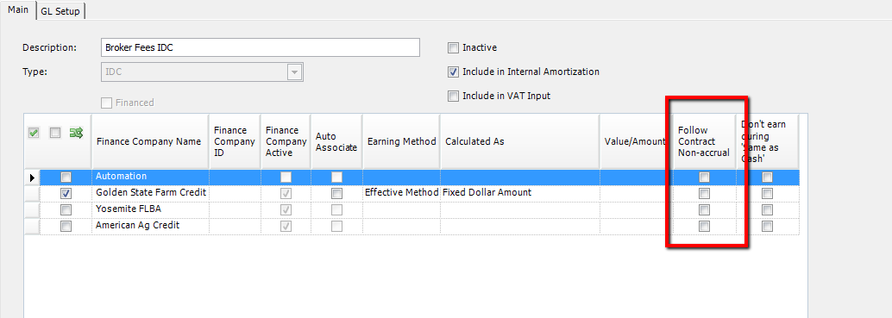Select the American Ag Credit row name cell
This screenshot has width=892, height=318.
click(x=149, y=226)
